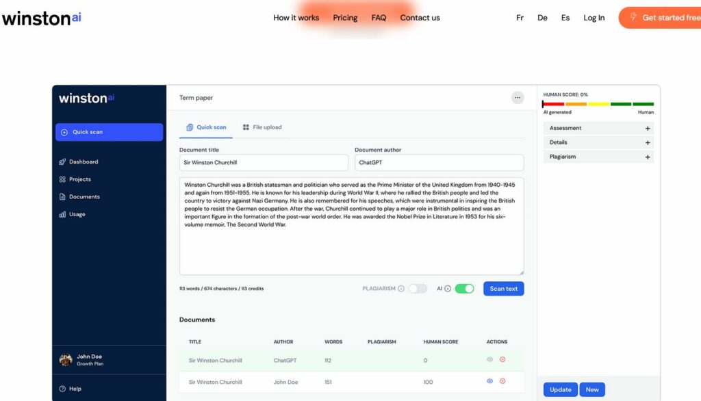Click the word count 113 words text
The image size is (701, 401).
pos(190,289)
